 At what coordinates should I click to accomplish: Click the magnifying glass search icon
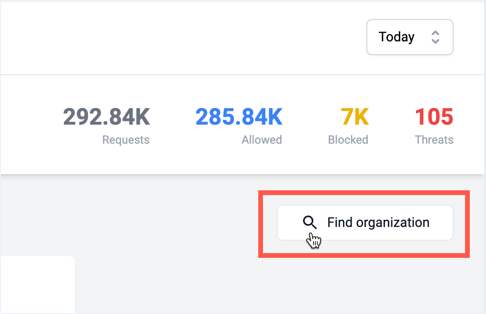tap(310, 222)
